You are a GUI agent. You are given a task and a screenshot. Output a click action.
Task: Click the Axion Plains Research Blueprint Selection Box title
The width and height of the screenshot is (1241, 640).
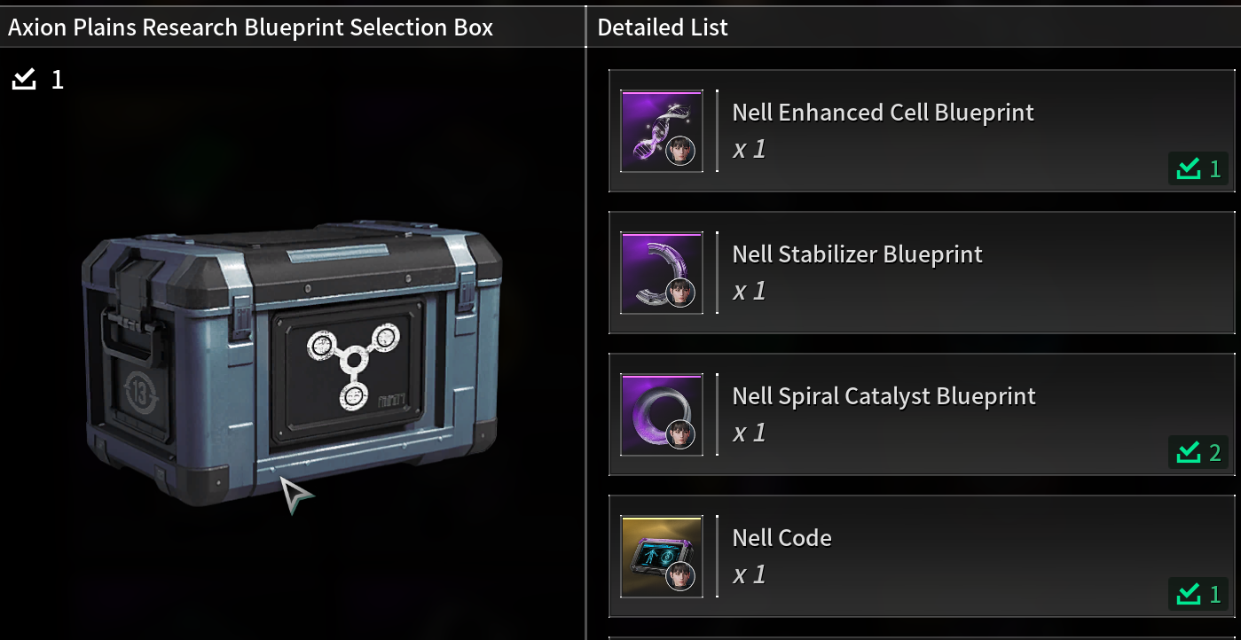(251, 27)
